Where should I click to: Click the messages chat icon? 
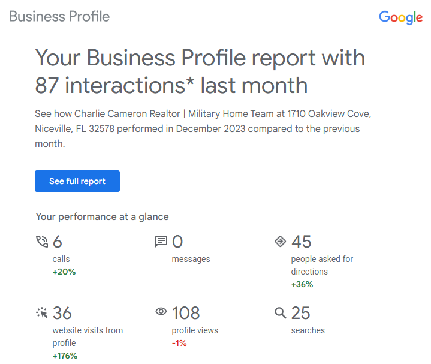161,242
